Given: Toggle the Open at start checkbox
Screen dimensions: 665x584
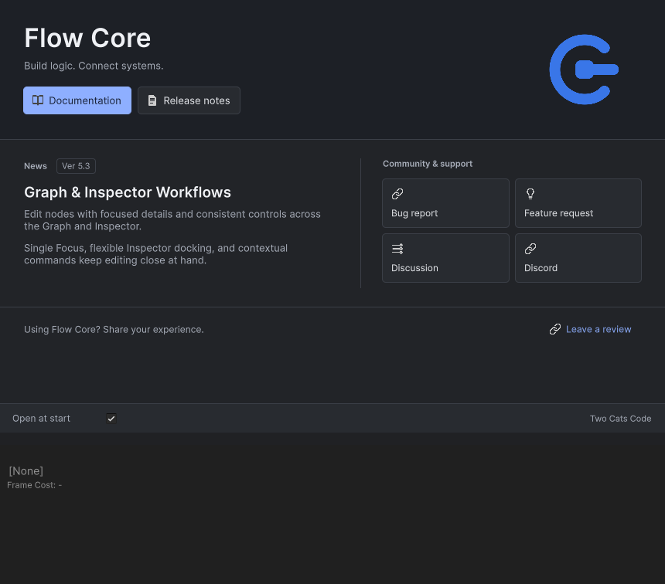Looking at the screenshot, I should click(x=111, y=419).
